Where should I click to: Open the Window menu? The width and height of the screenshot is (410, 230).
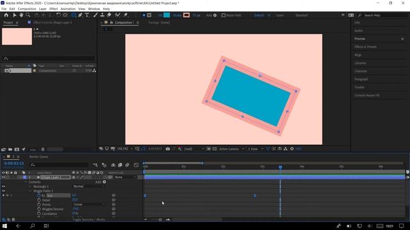[x=94, y=9]
